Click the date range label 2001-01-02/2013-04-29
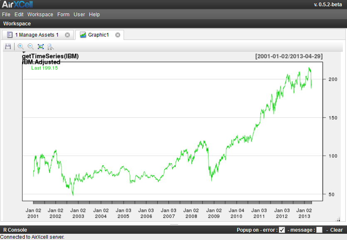The image size is (347, 240). pyautogui.click(x=289, y=56)
